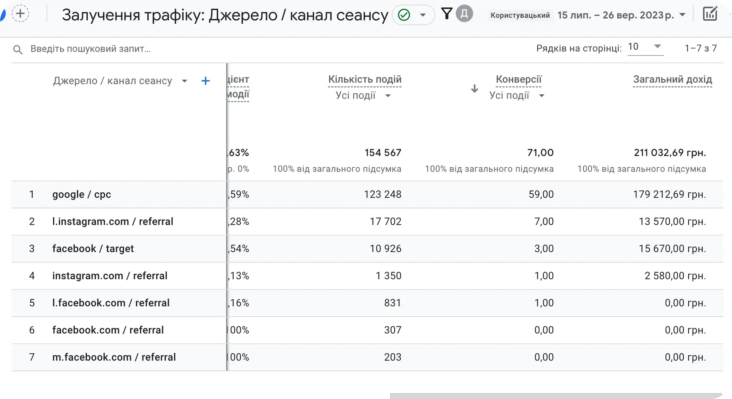Click events value 831

click(393, 303)
